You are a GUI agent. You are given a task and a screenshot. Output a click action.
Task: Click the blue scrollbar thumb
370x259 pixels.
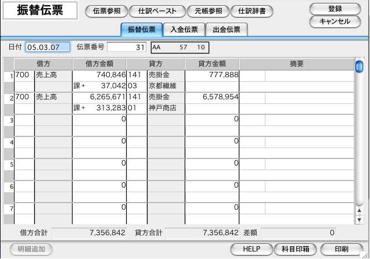pyautogui.click(x=359, y=66)
